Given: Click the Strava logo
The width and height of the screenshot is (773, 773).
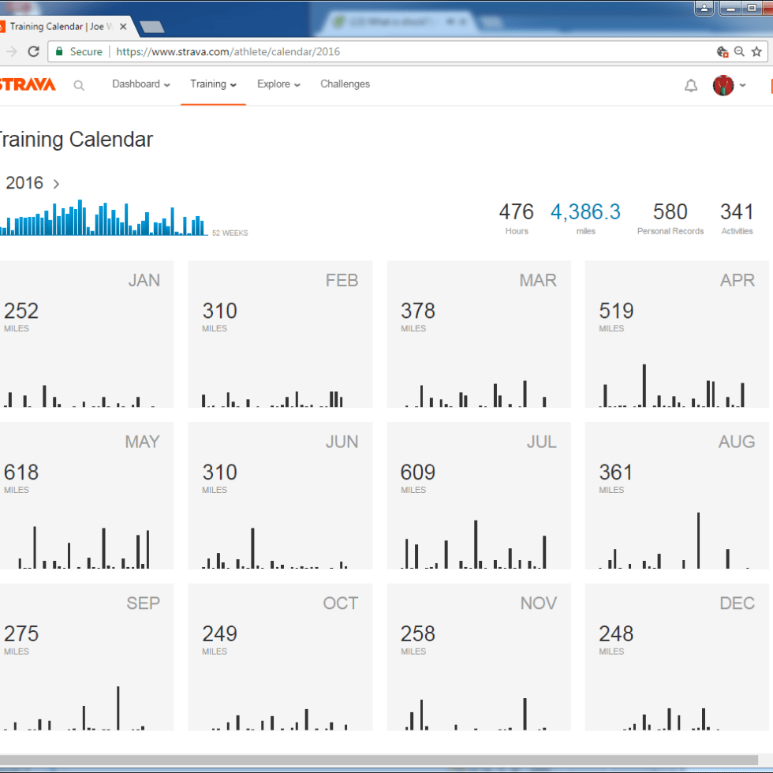Looking at the screenshot, I should (x=28, y=84).
